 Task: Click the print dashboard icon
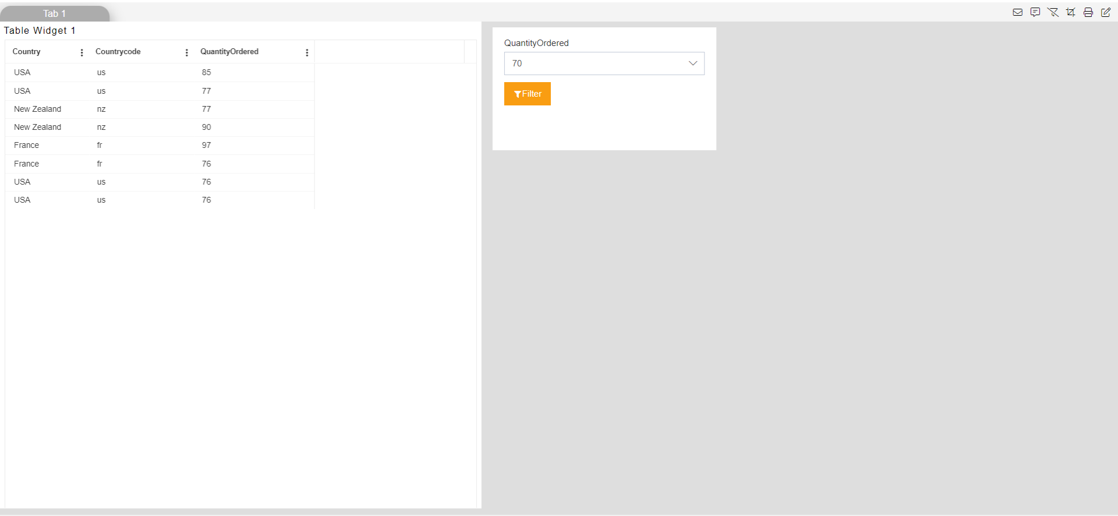pyautogui.click(x=1088, y=12)
